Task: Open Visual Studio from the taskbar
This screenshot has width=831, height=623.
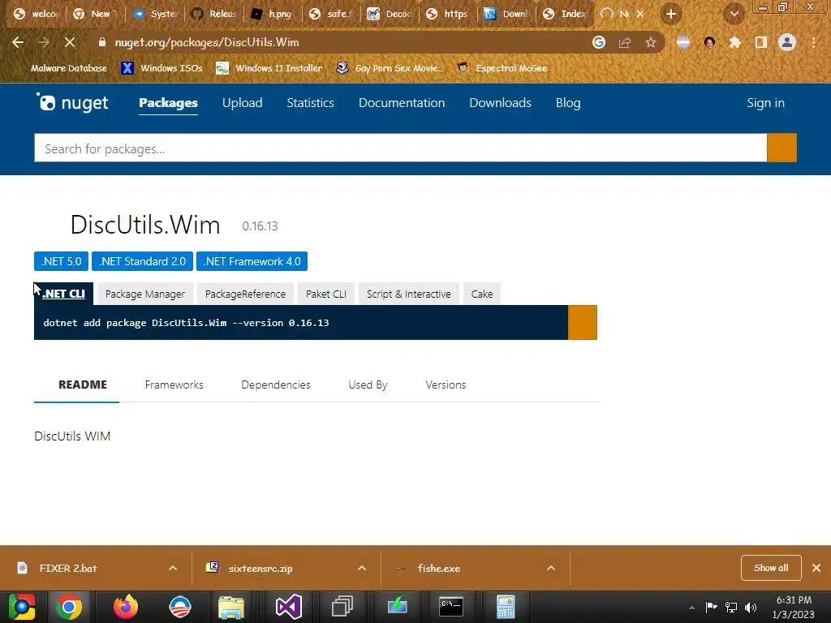Action: click(x=289, y=607)
